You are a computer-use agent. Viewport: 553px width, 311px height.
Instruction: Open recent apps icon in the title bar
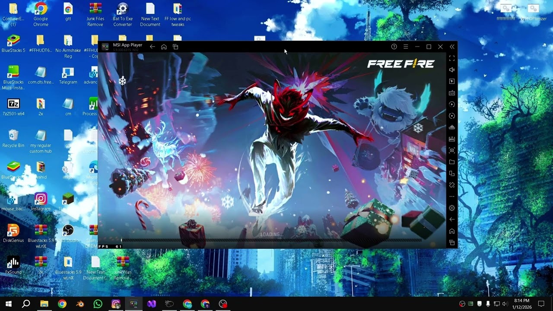(x=175, y=47)
